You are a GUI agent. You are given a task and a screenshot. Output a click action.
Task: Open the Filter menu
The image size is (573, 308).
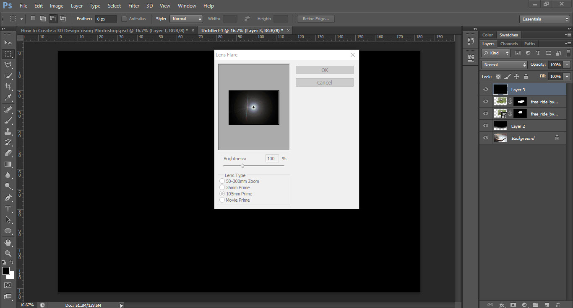(134, 6)
